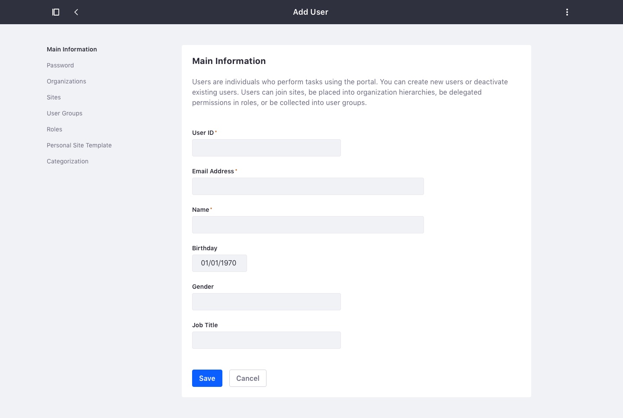Go to the Password section

[x=60, y=65]
